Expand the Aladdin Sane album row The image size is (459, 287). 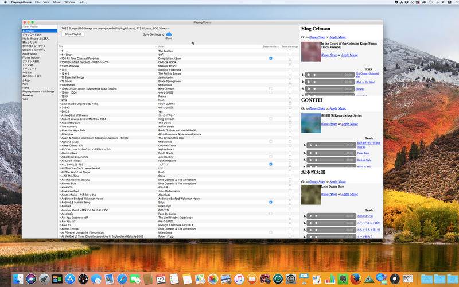coord(60,153)
